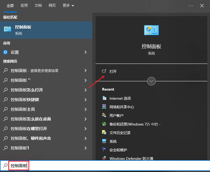Expand chevron beside 控制面板、硬件和声音

[86, 138]
